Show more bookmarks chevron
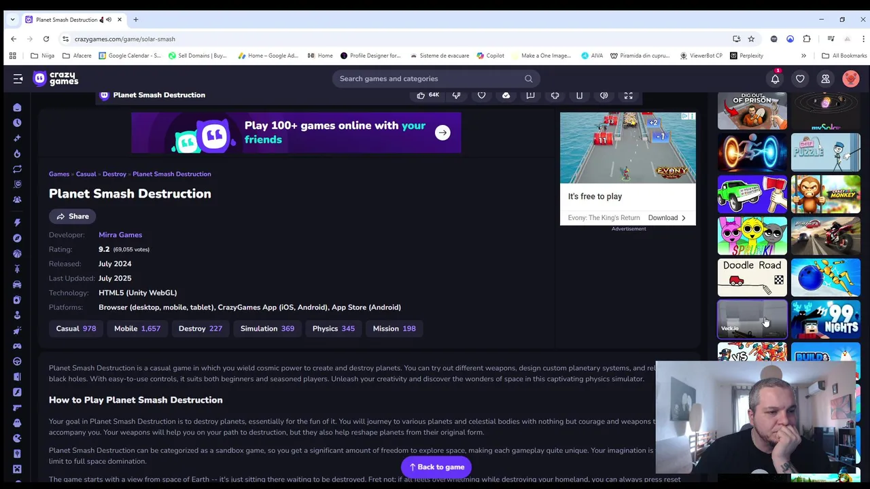The image size is (870, 489). pos(803,56)
